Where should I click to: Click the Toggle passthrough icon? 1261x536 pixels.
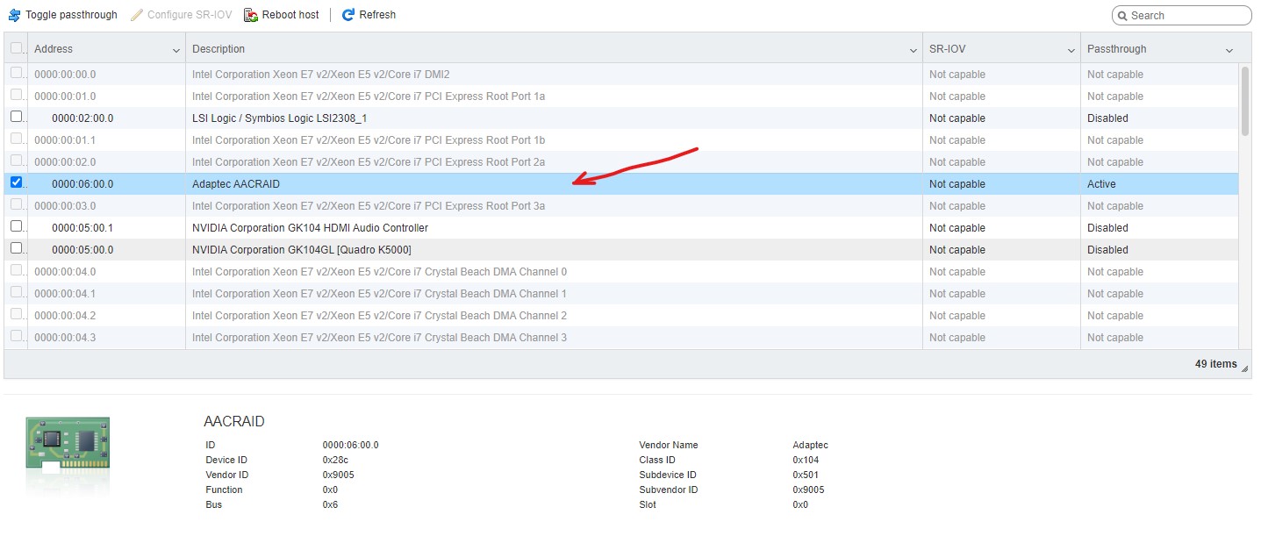(x=14, y=15)
